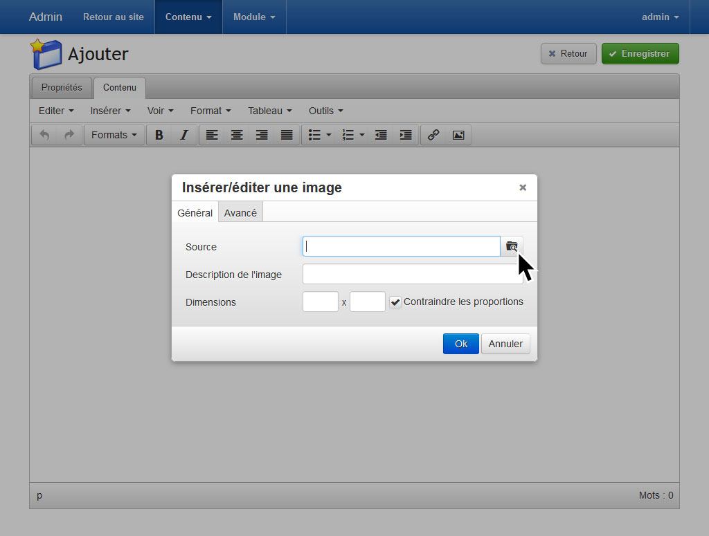Increase indent using the toolbar icon
The height and width of the screenshot is (536, 709).
tap(406, 135)
